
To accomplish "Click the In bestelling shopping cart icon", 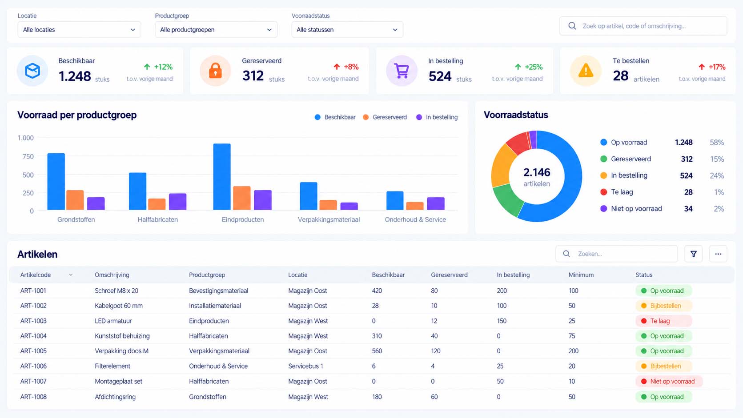I will click(402, 71).
